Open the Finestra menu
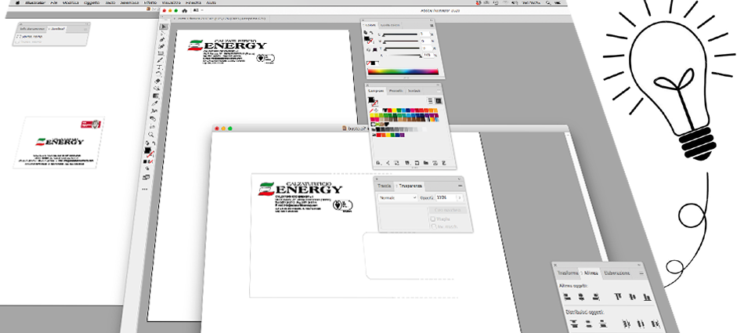 [x=193, y=2]
